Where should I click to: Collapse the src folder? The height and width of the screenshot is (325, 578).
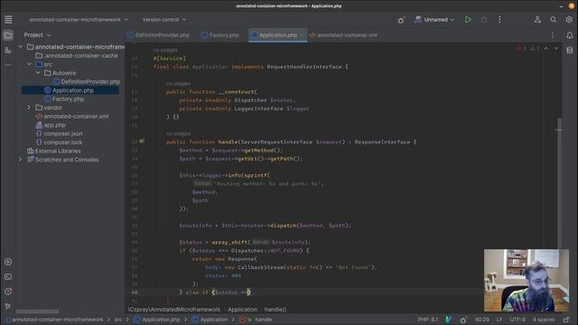point(29,64)
